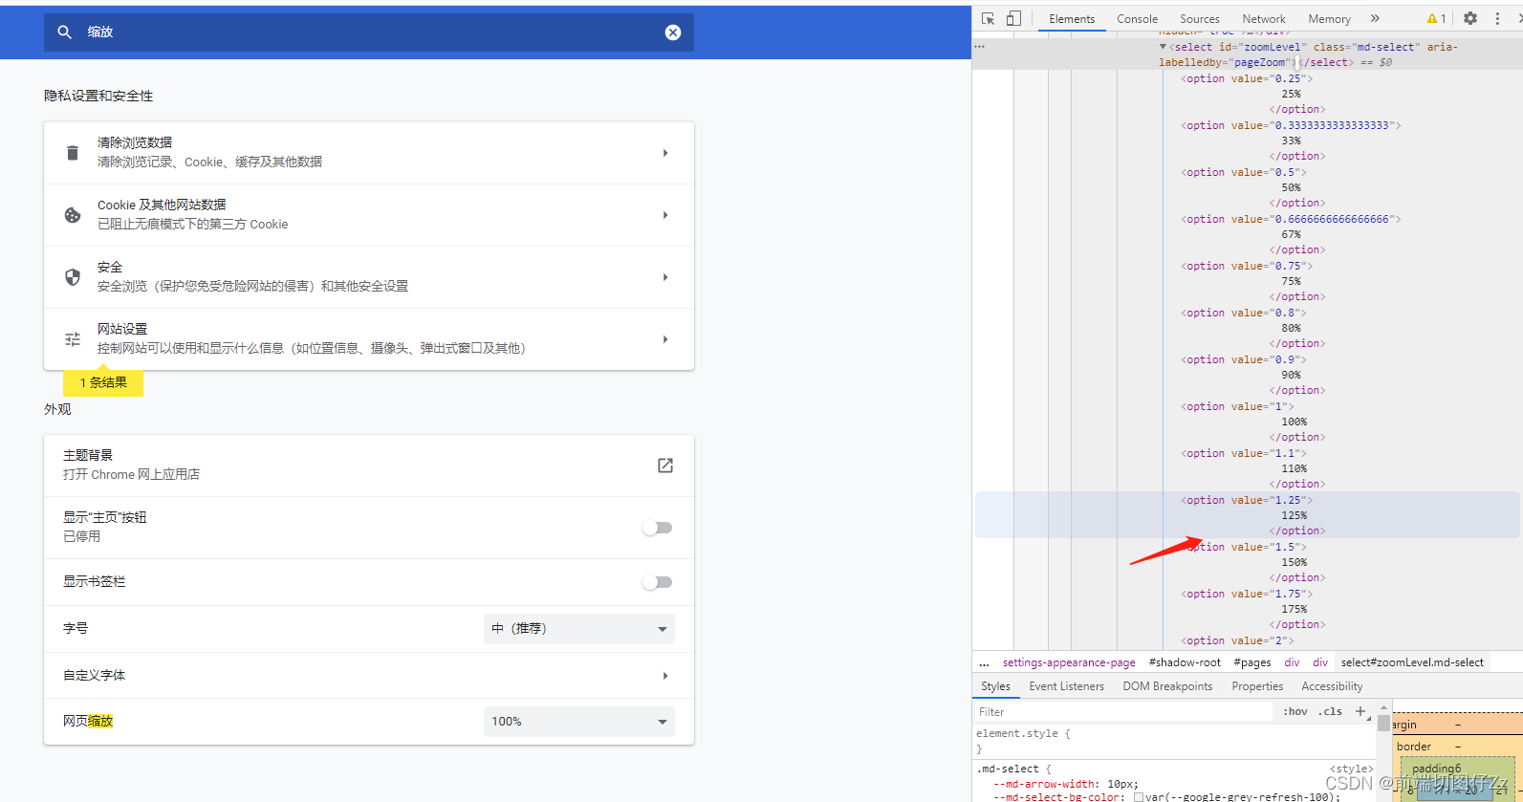Open the font size dropdown
Viewport: 1523px width, 802px height.
579,629
